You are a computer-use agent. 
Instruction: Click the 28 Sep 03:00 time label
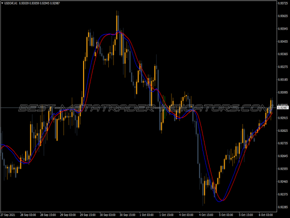point(28,215)
